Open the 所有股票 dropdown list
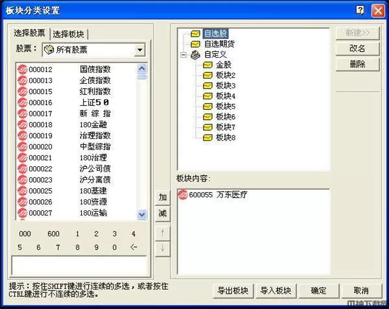The height and width of the screenshot is (309, 389). [x=140, y=50]
